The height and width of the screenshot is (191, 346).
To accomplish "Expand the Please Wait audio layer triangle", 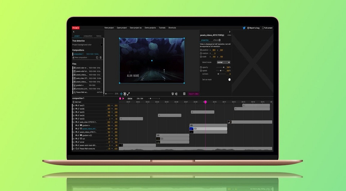I will coord(74,148).
